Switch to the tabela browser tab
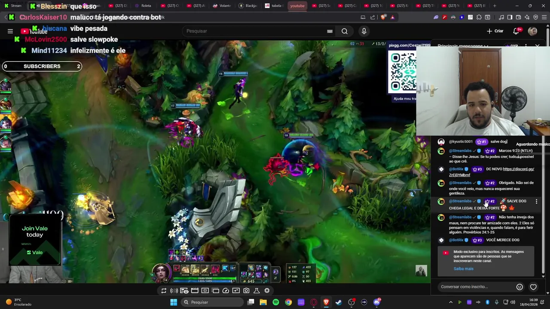Screen dimensions: 550x309 (274, 6)
